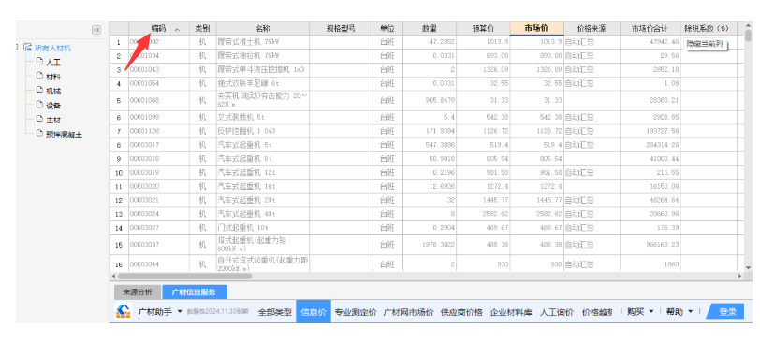Click the 类别 column header
Screen dimensions: 760x341
pyautogui.click(x=202, y=29)
